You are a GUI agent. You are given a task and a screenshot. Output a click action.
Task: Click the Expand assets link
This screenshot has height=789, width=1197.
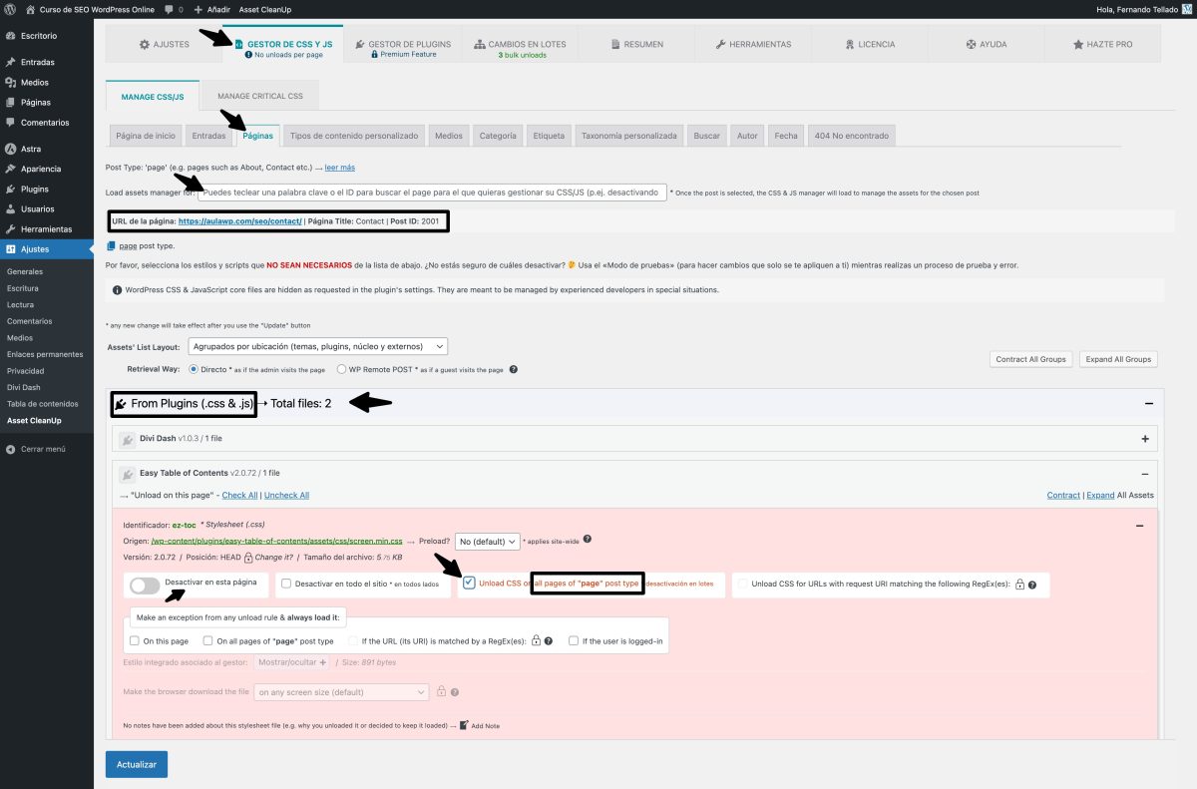click(1100, 495)
